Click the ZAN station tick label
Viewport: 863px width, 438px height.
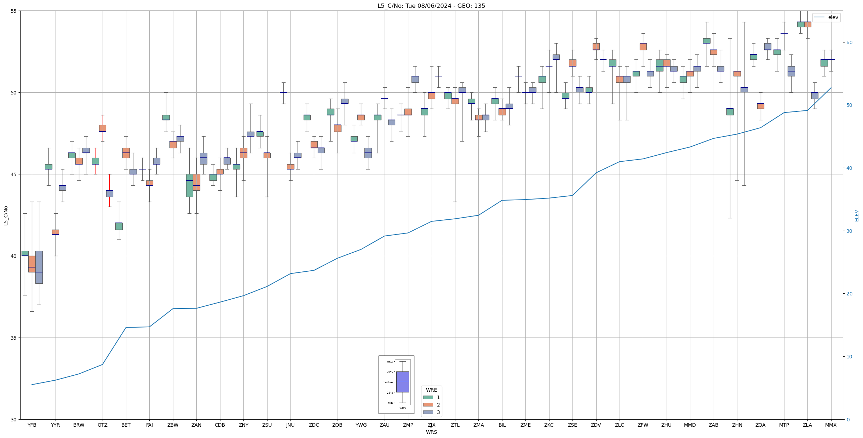pyautogui.click(x=196, y=425)
